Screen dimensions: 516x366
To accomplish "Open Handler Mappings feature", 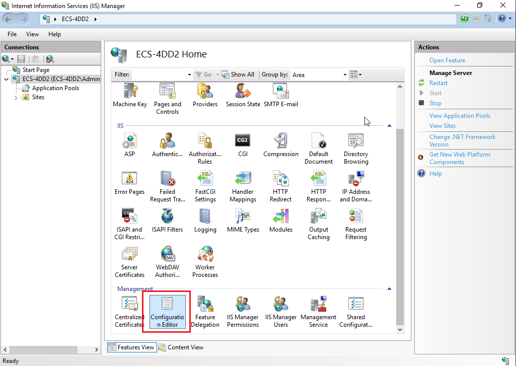I will [243, 186].
